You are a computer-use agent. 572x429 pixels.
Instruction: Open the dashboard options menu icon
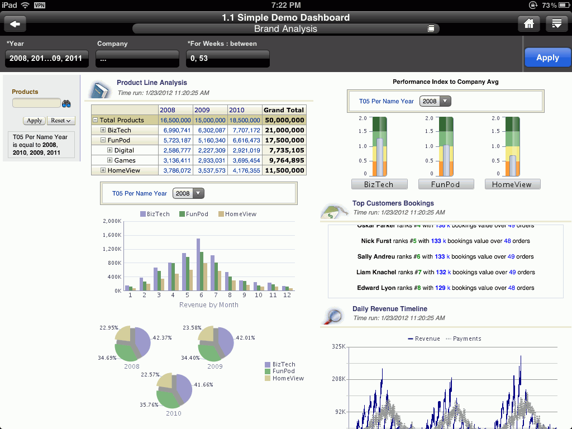pyautogui.click(x=557, y=24)
